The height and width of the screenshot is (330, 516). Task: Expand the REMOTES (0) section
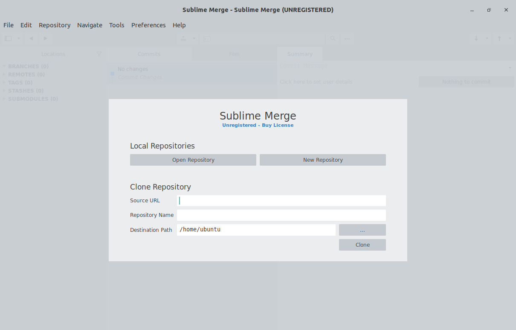coord(4,74)
